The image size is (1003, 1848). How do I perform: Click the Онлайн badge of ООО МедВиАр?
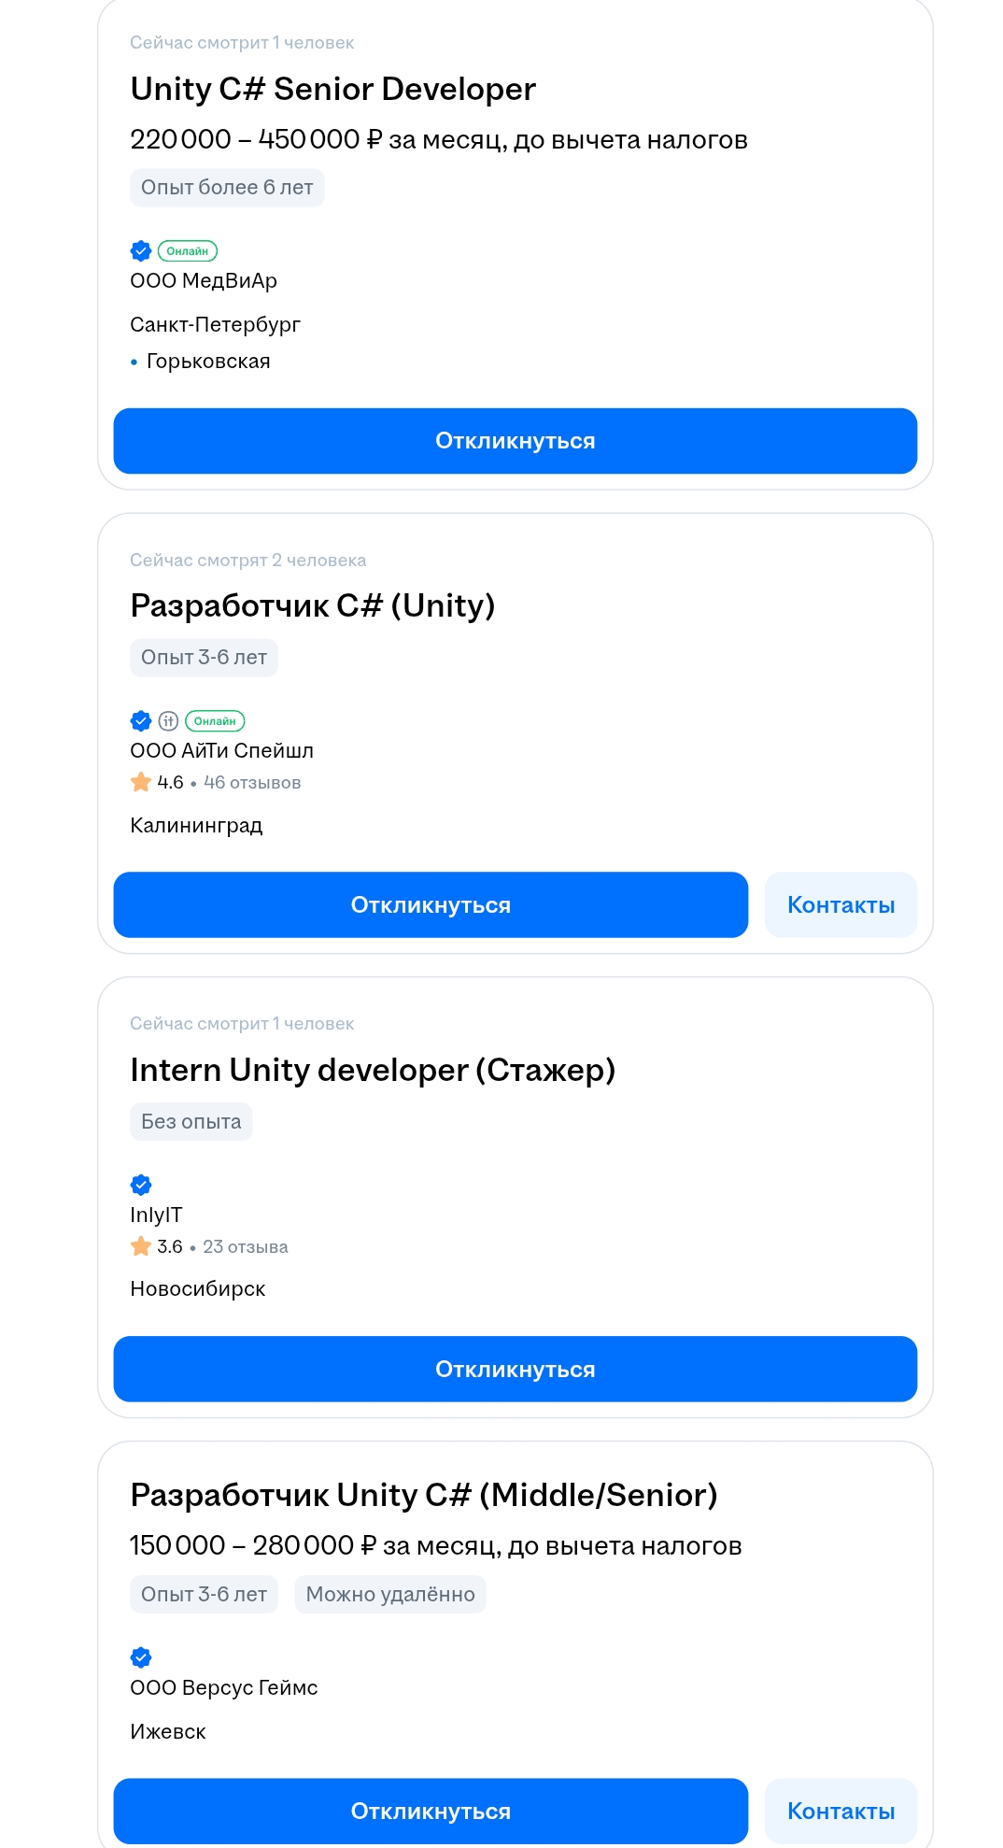pyautogui.click(x=188, y=250)
